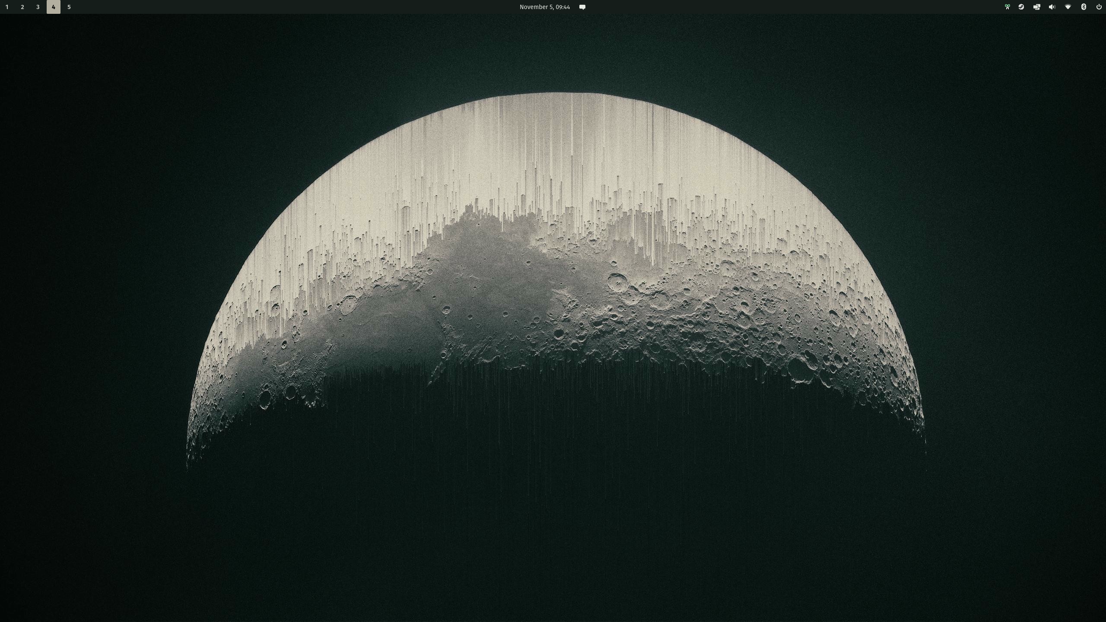Click the dark empty desktop below the moon
The width and height of the screenshot is (1106, 622).
(x=553, y=540)
